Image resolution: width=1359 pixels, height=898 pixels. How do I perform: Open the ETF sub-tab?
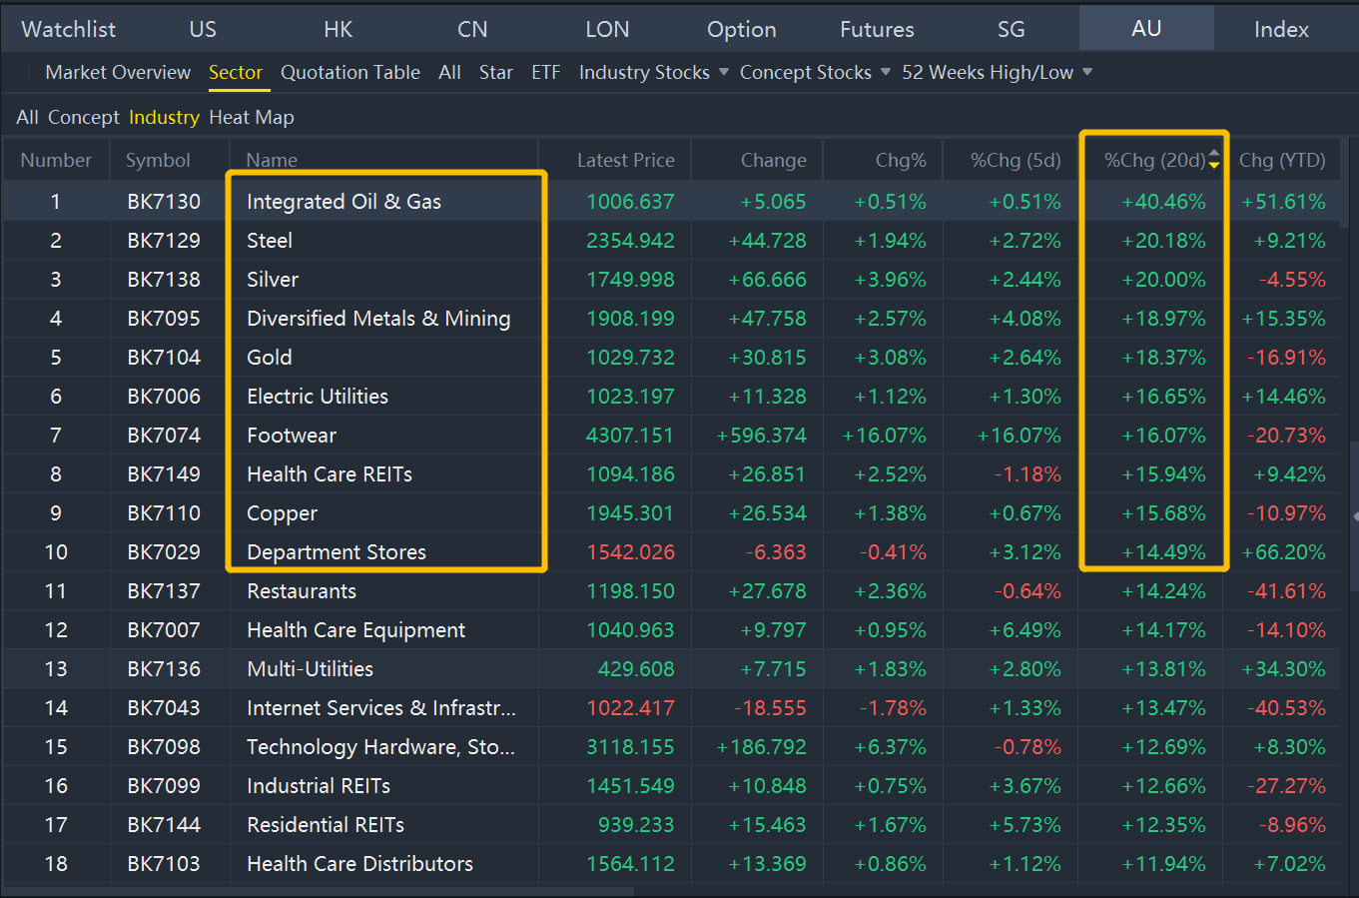545,72
